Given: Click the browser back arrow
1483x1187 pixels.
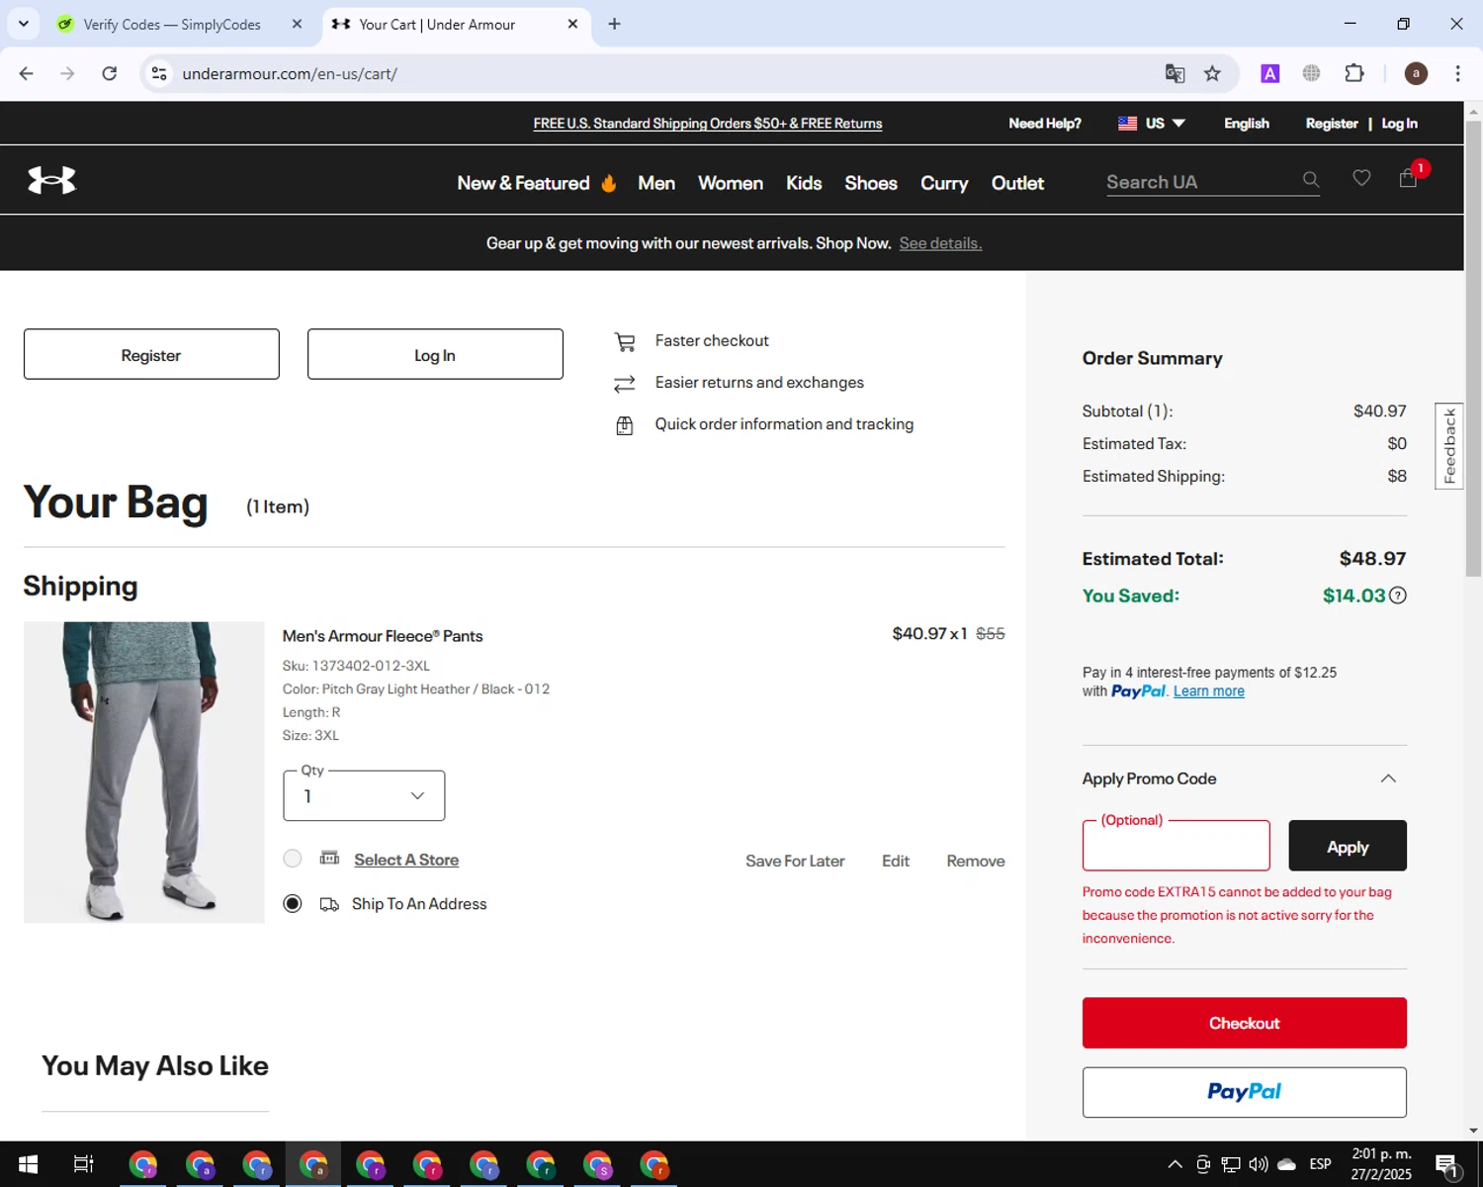Looking at the screenshot, I should point(27,73).
